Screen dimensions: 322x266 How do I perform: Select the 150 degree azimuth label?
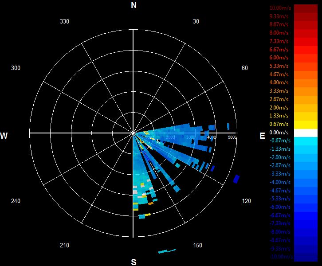[197, 245]
